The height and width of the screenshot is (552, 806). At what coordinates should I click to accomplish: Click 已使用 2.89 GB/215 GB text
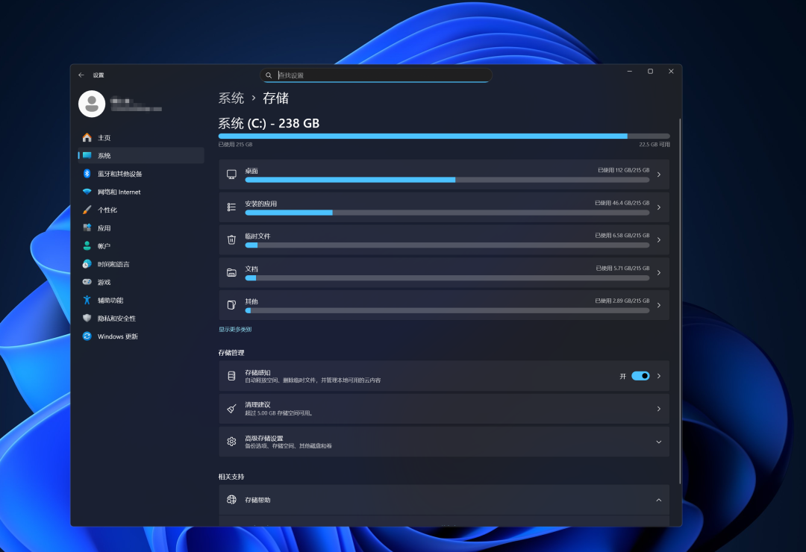click(x=622, y=301)
